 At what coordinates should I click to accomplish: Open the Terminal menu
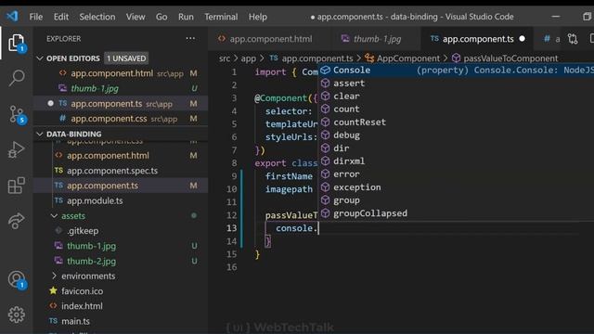tap(221, 17)
